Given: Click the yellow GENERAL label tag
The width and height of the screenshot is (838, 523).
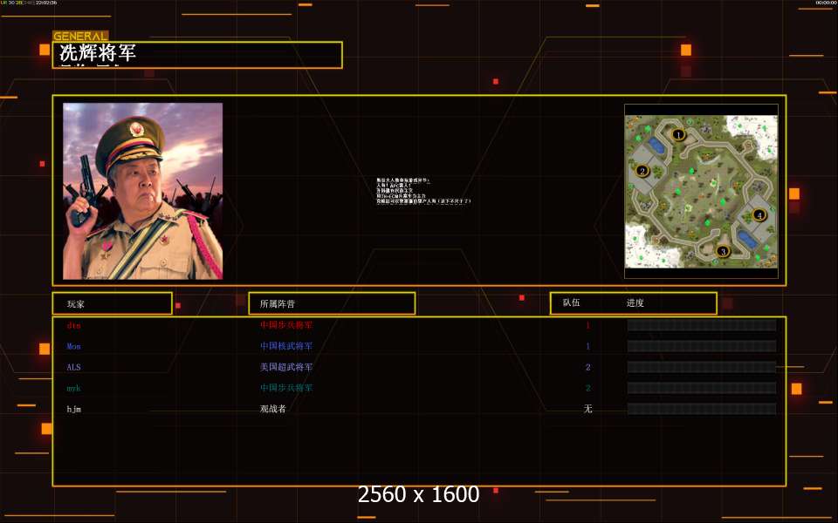Looking at the screenshot, I should (x=80, y=37).
